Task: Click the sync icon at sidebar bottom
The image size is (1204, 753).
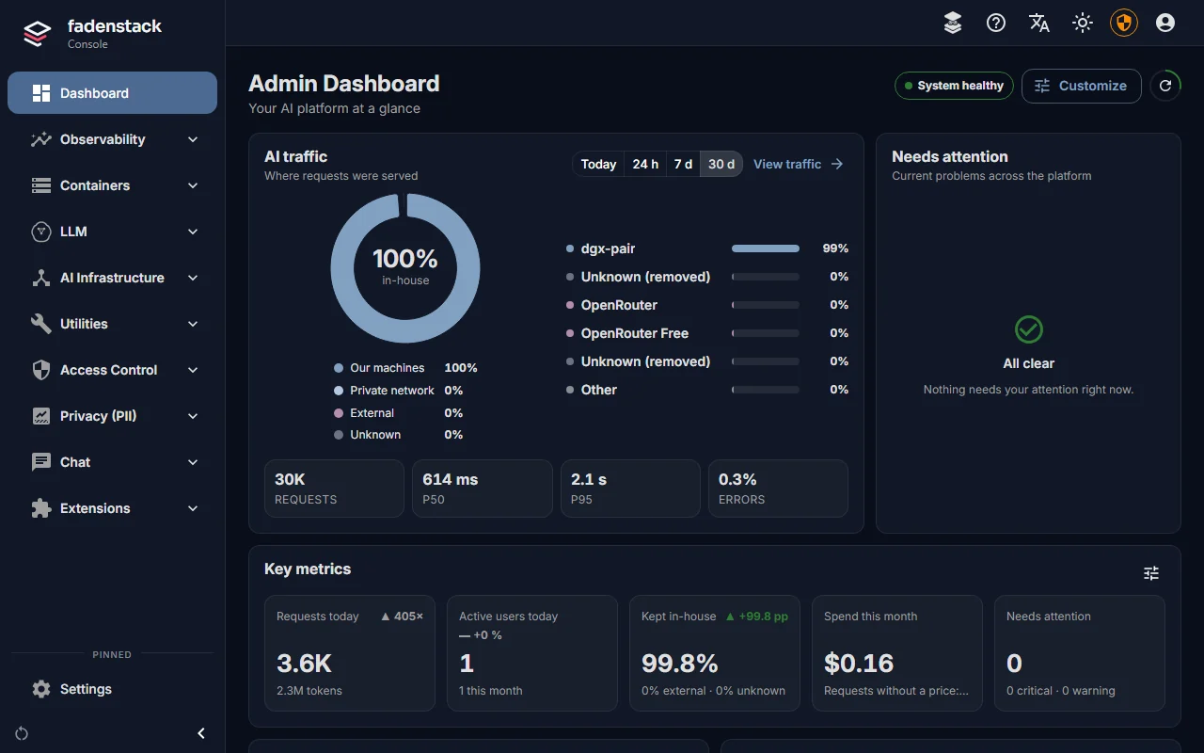Action: (22, 733)
